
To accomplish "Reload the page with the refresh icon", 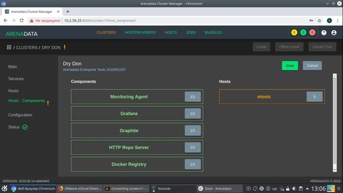I will (x=21, y=20).
